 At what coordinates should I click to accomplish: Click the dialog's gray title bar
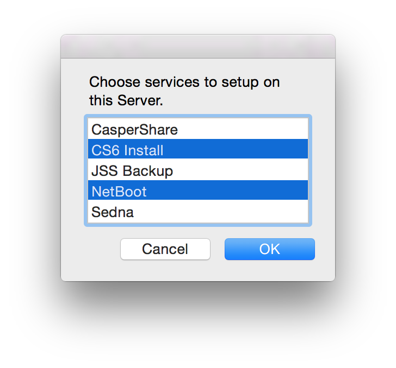tap(198, 47)
